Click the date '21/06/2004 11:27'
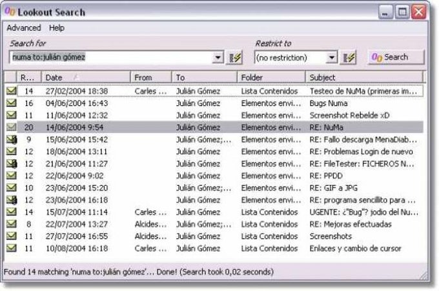This screenshot has width=439, height=291. (x=77, y=164)
